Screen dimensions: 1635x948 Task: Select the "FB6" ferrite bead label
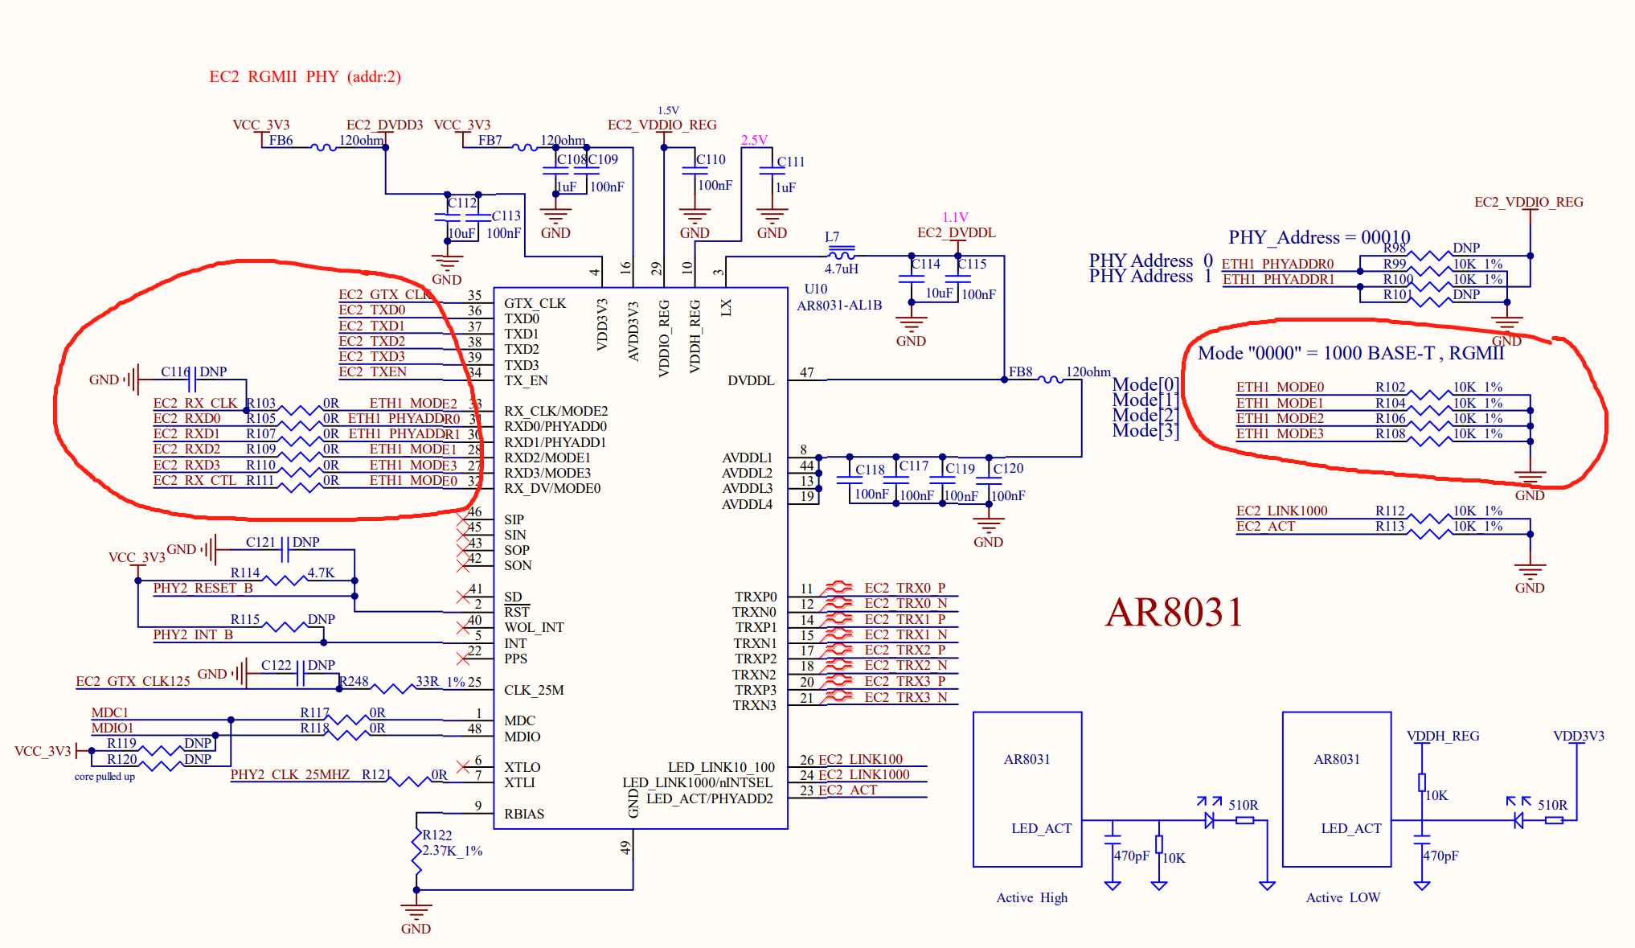281,140
